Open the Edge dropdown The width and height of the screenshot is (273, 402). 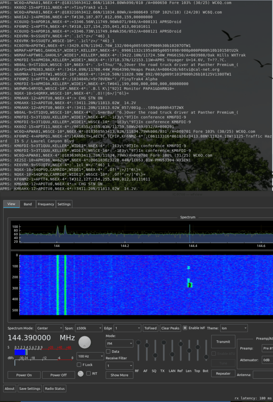coord(128,328)
